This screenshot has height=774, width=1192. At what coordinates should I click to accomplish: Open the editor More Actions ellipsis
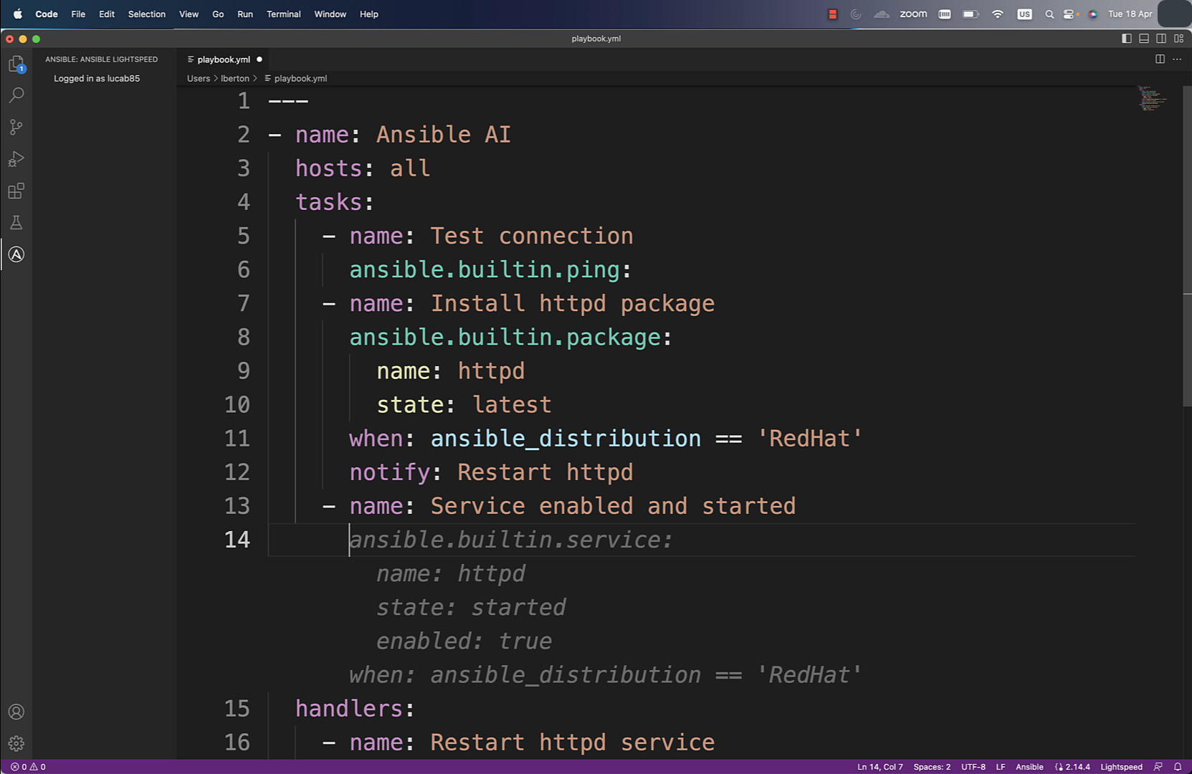click(1177, 59)
